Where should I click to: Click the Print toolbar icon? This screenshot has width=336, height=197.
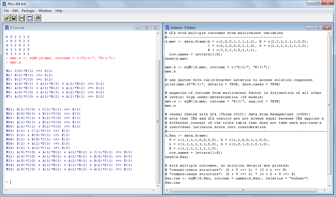[38, 18]
